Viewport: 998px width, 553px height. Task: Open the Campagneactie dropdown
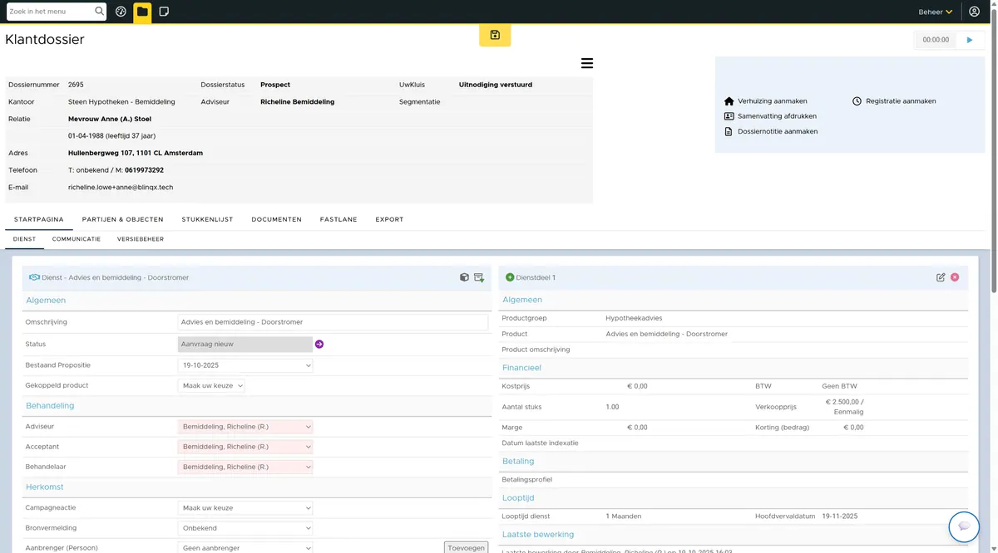point(245,508)
